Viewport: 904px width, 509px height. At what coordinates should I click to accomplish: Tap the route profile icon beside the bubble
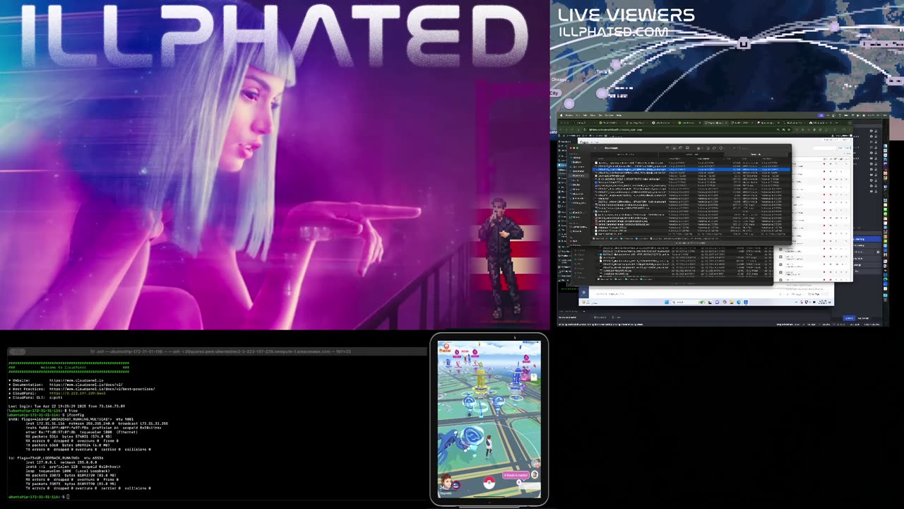pos(535,474)
